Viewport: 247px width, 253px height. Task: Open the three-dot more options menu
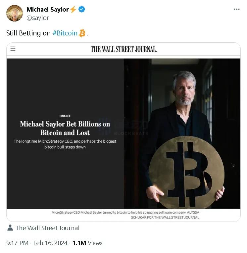pos(236,9)
